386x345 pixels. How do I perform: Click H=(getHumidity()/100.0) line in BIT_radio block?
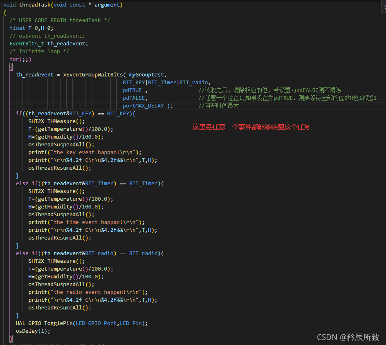pyautogui.click(x=66, y=277)
